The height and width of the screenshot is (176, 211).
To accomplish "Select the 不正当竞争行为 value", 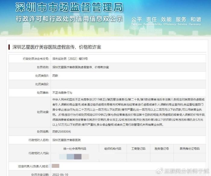I will point(62,93).
